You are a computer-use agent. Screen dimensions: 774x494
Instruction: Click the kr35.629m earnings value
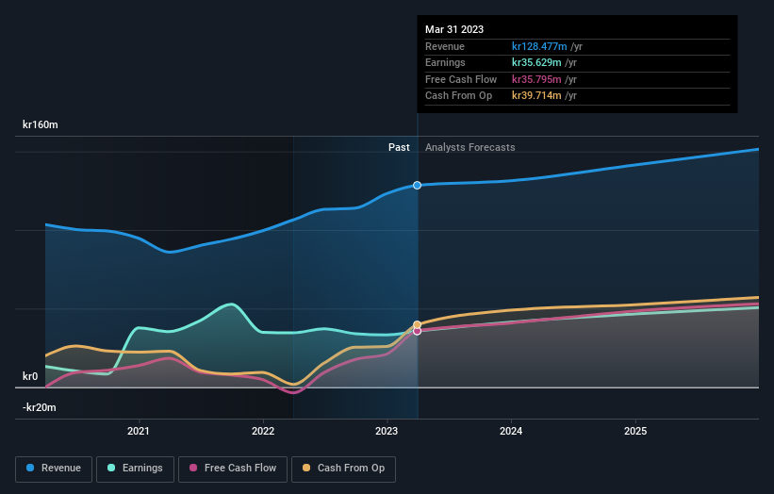coord(536,62)
